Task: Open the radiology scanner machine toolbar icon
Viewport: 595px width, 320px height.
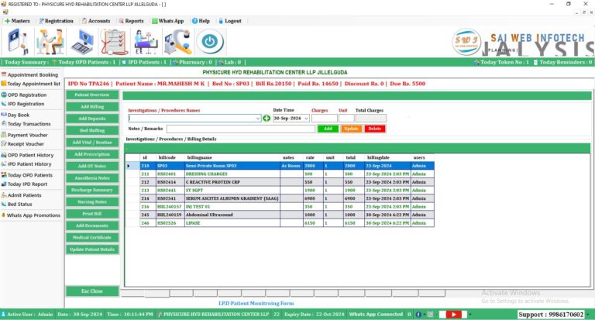Action: point(177,42)
